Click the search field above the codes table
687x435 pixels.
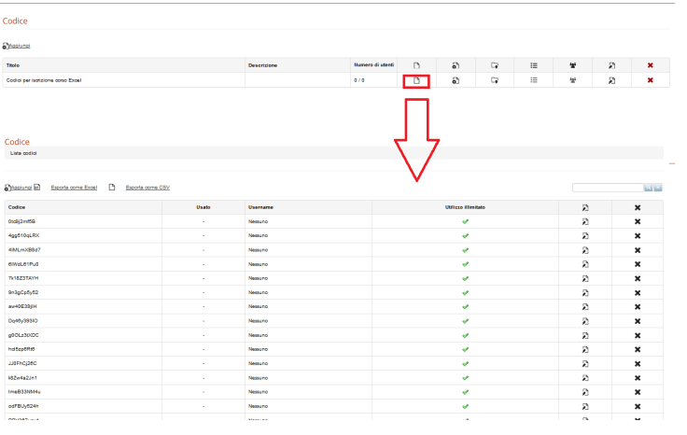[x=607, y=188]
